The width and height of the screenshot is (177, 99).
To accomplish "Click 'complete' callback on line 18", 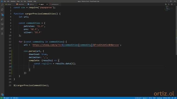I will (x=34, y=61).
